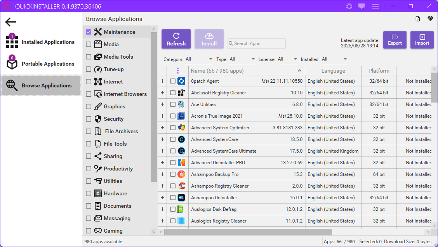The image size is (438, 247).
Task: Open Installed Applications section
Action: [41, 42]
